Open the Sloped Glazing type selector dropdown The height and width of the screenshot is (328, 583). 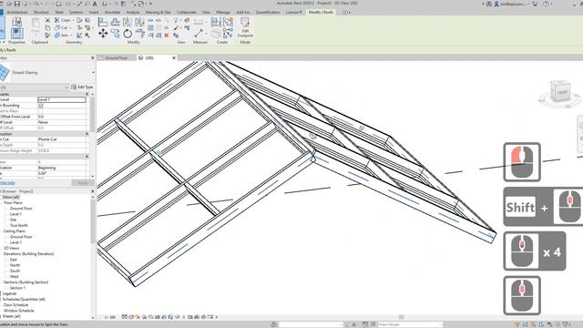[x=93, y=72]
